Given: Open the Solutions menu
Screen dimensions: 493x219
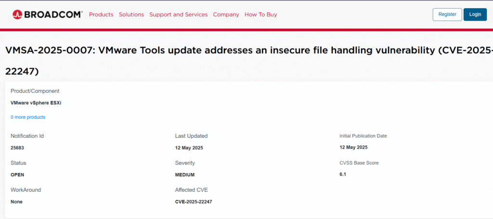Looking at the screenshot, I should [x=131, y=14].
